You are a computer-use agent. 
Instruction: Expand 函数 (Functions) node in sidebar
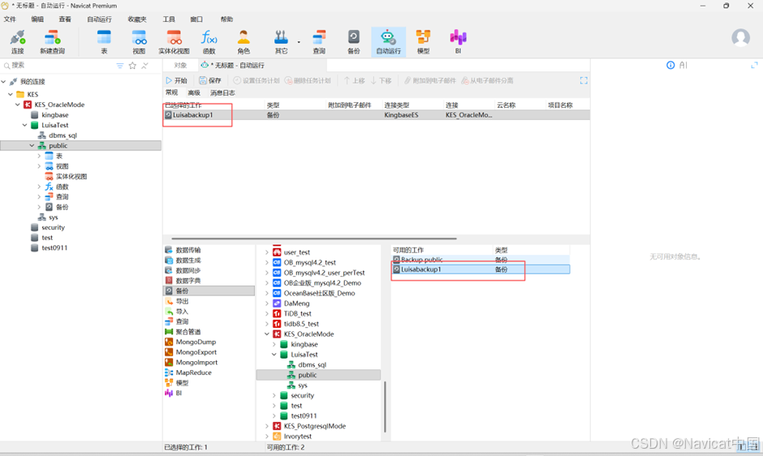coord(40,187)
